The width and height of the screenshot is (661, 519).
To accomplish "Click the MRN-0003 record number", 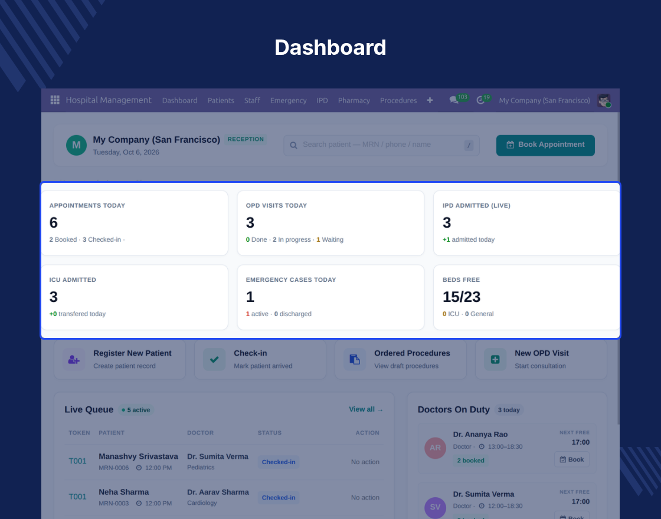I will tap(114, 503).
